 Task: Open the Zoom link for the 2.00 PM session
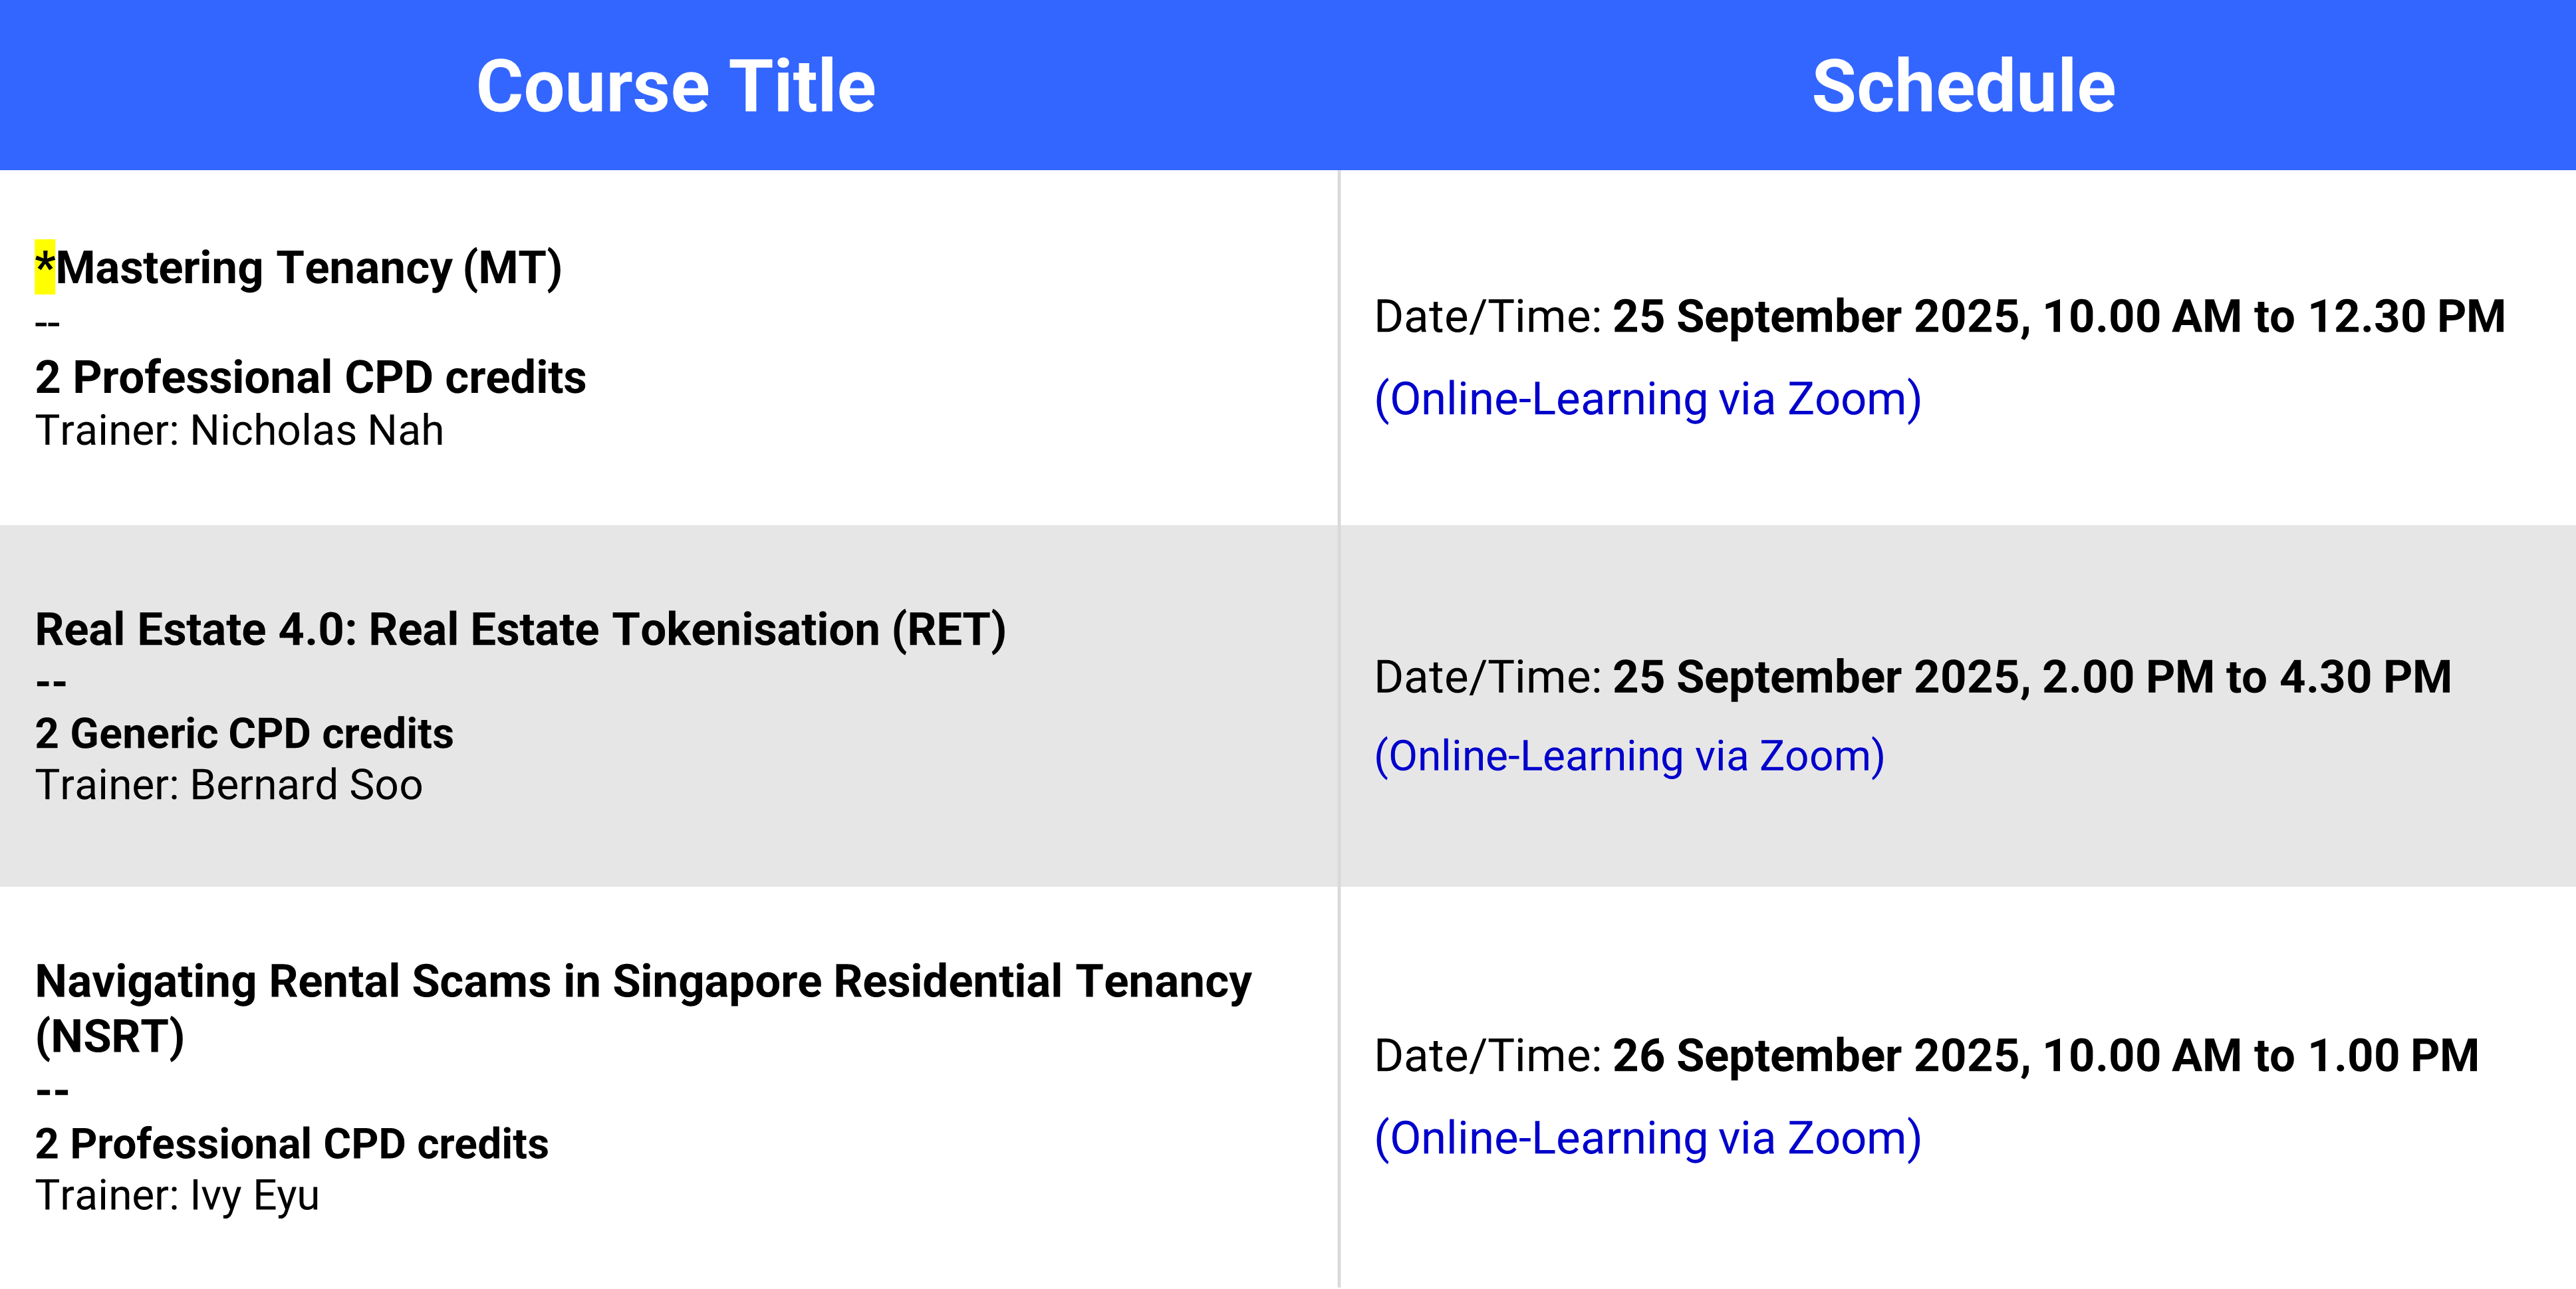pyautogui.click(x=1629, y=756)
